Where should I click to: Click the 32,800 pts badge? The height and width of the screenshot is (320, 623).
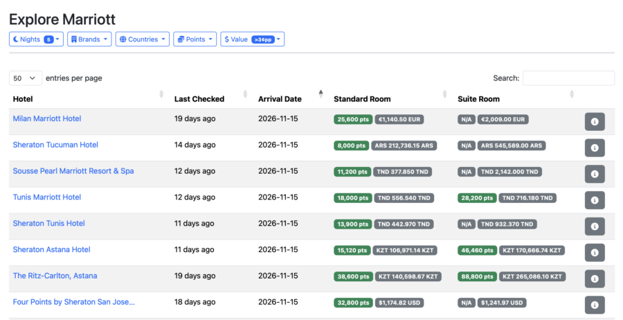[x=353, y=303]
